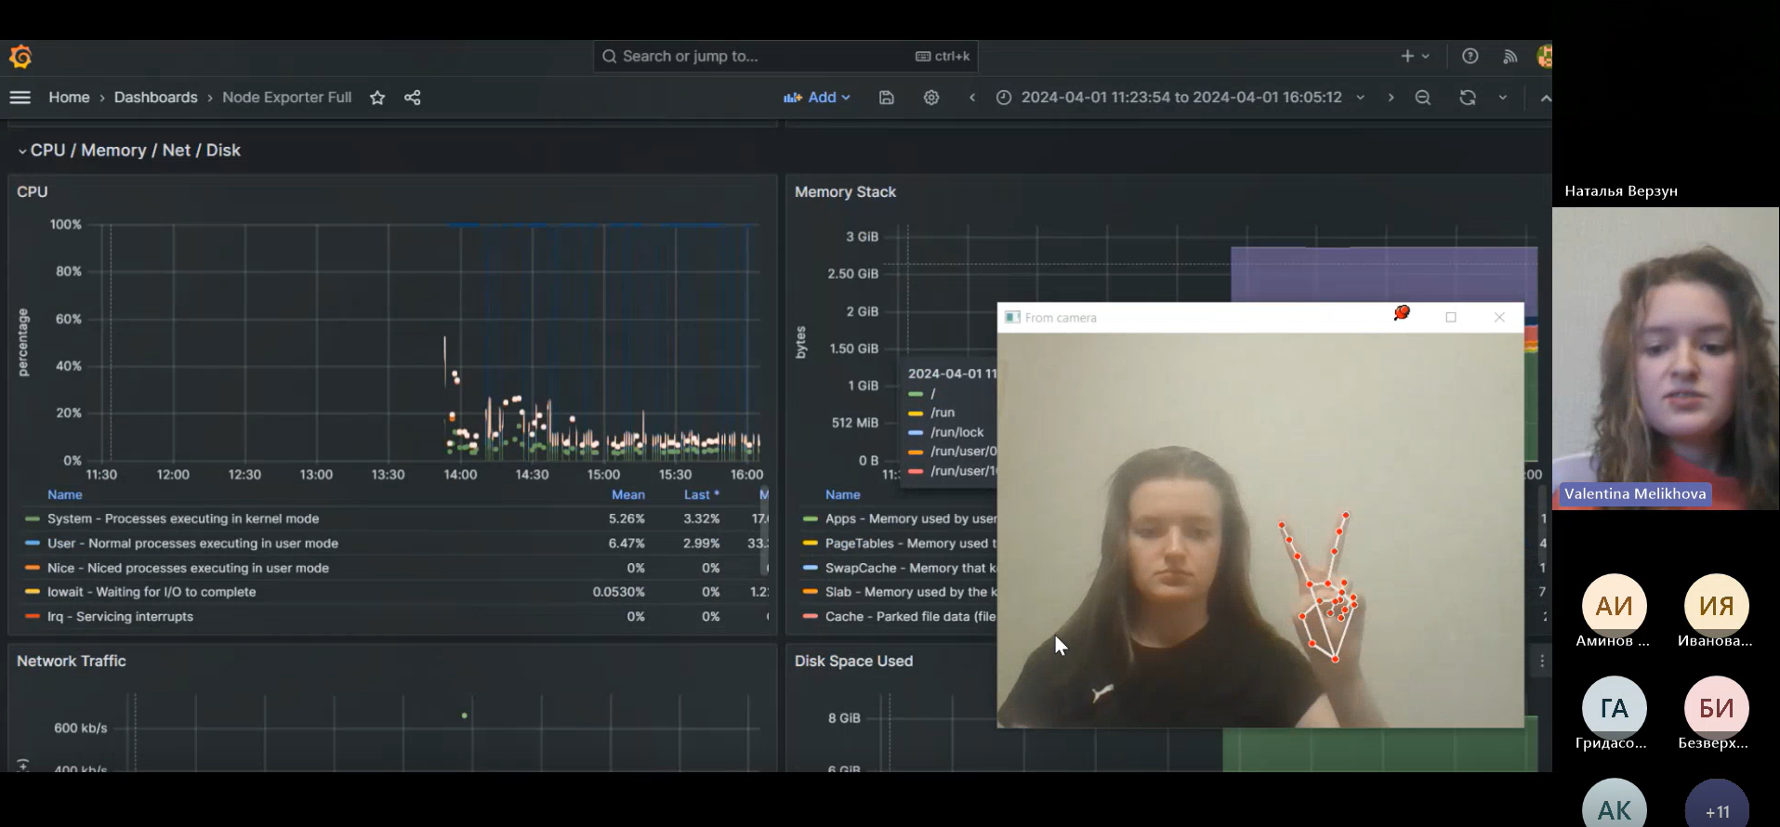
Task: Open the Add dropdown menu
Action: (x=817, y=98)
